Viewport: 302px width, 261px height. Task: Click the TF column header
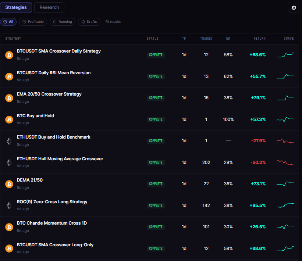pos(184,39)
